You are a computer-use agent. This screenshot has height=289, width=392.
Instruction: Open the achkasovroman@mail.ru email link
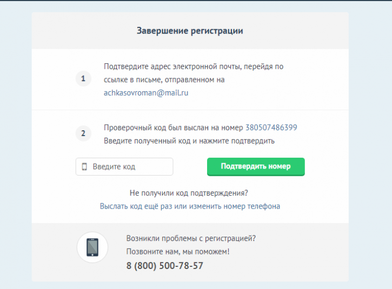[146, 93]
